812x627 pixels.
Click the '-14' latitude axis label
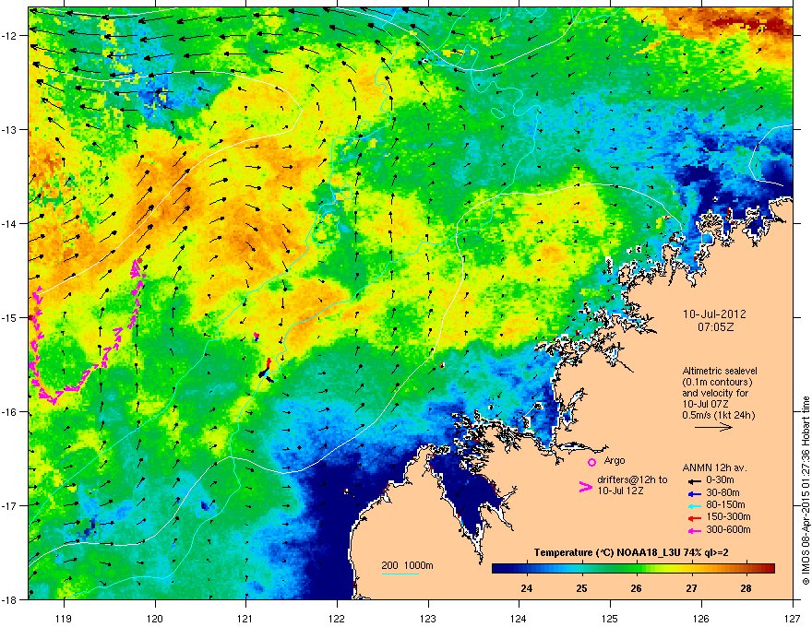pos(9,224)
